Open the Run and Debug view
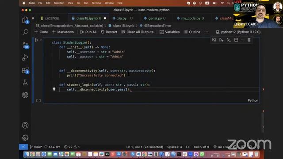The width and height of the screenshot is (283, 159). pyautogui.click(x=25, y=57)
